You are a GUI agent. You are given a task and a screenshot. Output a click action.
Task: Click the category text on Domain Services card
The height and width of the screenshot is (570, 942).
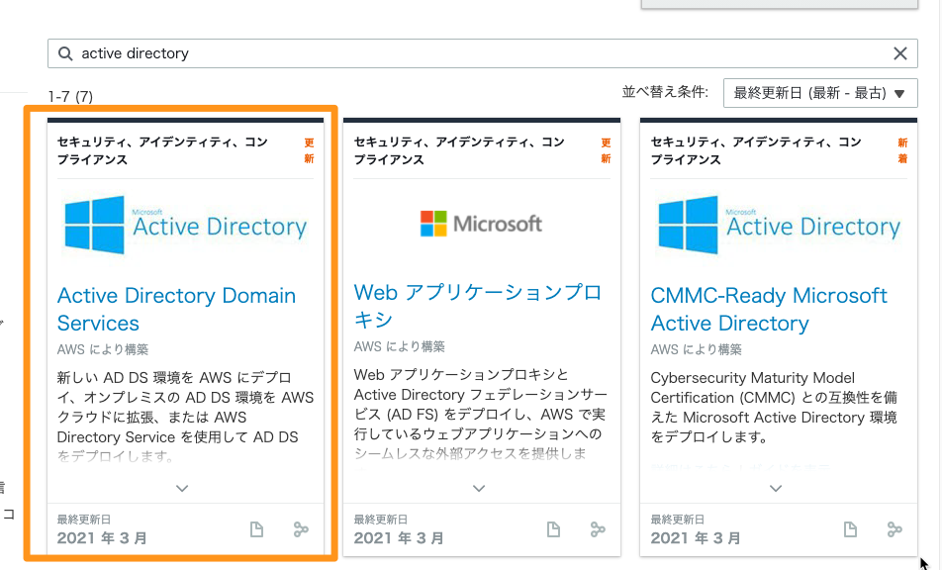[x=162, y=150]
